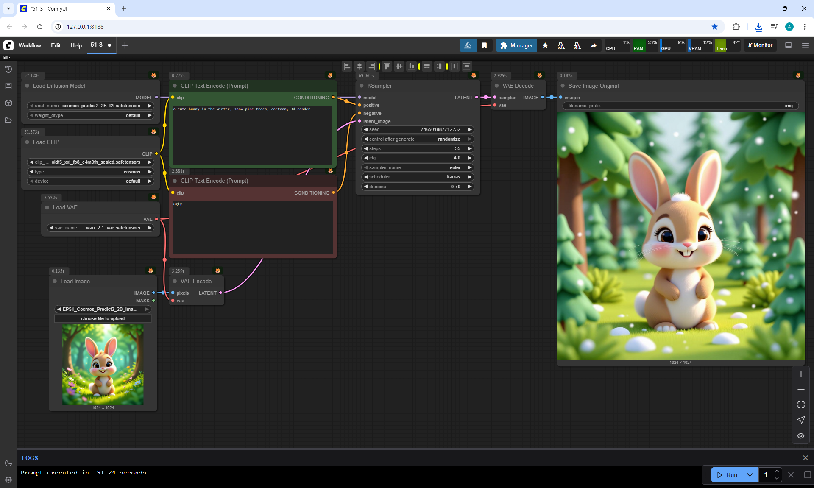The image size is (814, 488).
Task: Open the settings gear icon
Action: (8, 480)
